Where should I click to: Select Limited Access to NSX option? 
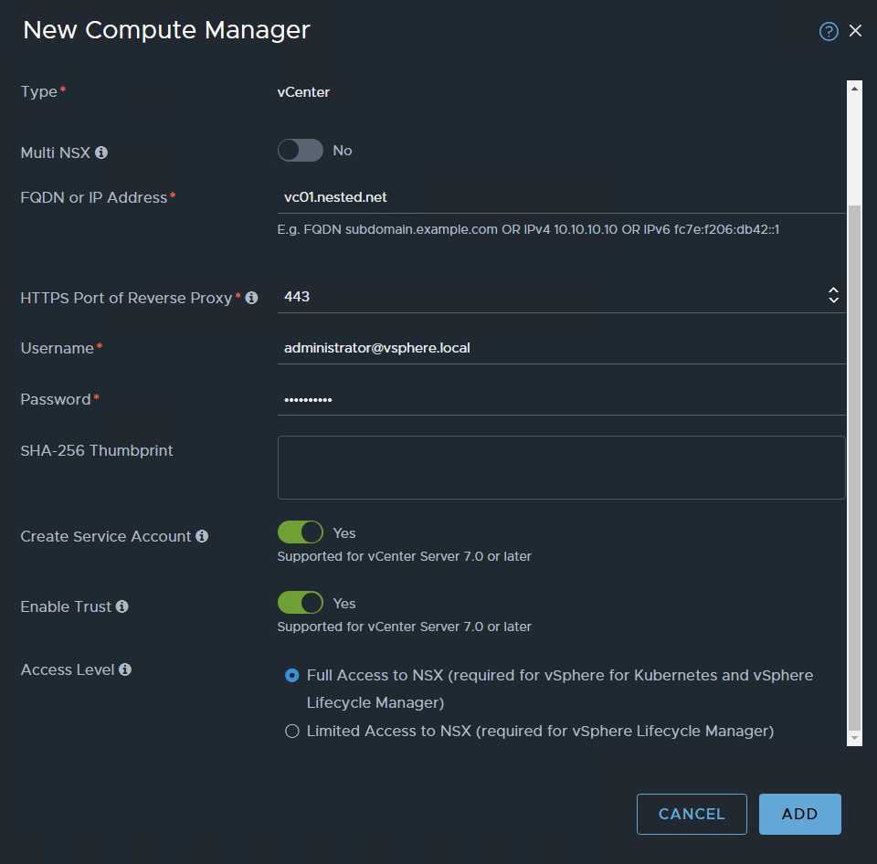292,731
